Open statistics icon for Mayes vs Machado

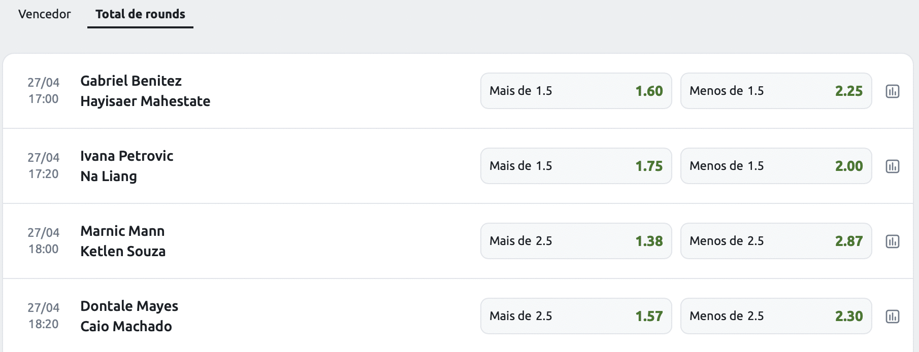(892, 316)
